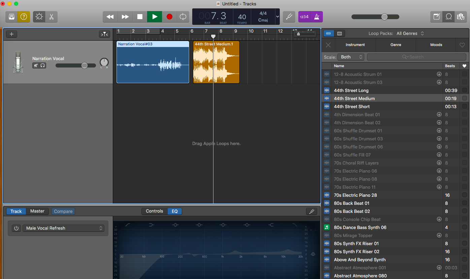Open the Scale dropdown set to Both
470x279 pixels.
[x=350, y=57]
